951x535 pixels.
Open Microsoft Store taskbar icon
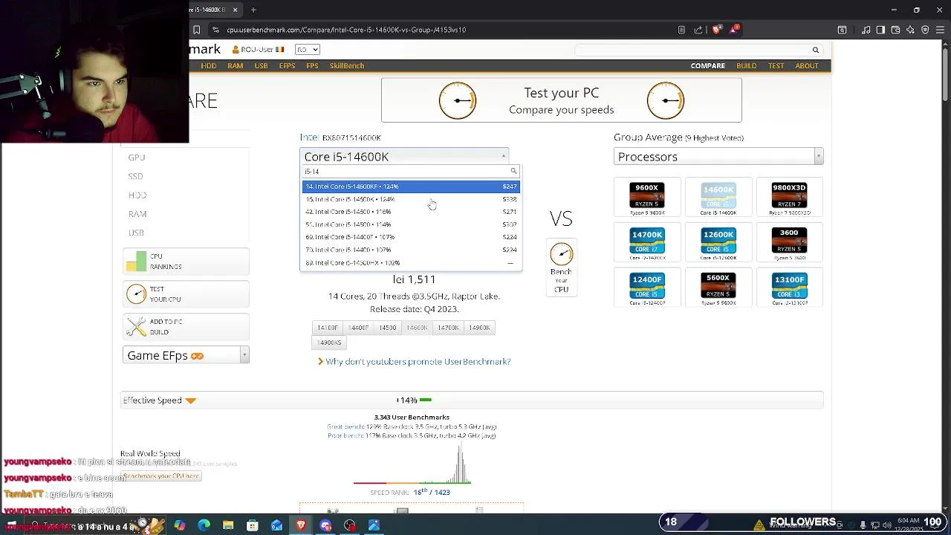pyautogui.click(x=253, y=525)
